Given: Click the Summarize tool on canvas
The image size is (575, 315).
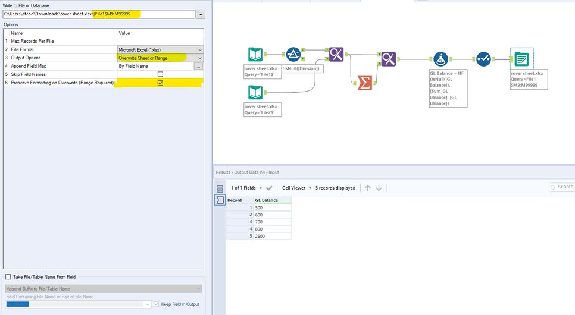Looking at the screenshot, I should (364, 83).
